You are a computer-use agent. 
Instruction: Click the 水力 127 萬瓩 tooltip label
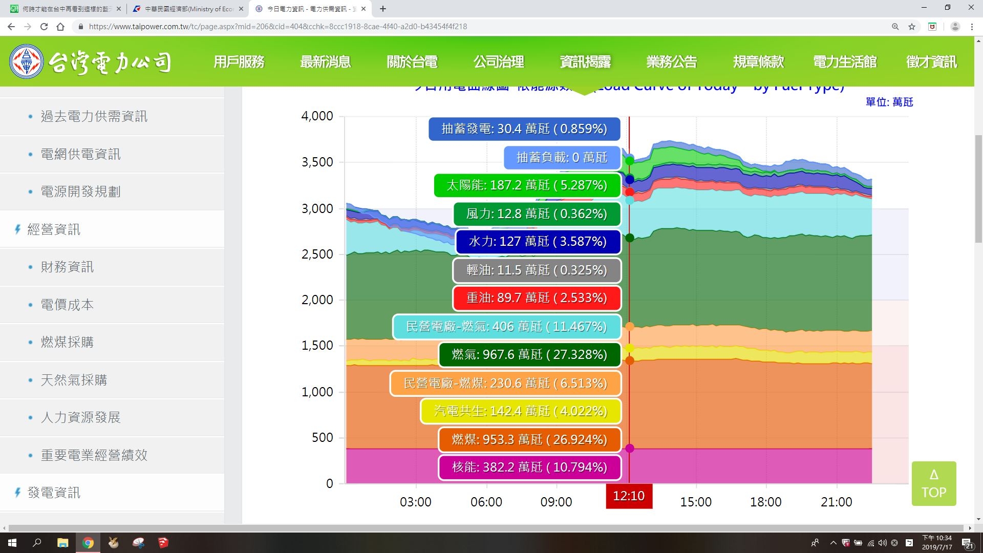tap(538, 241)
